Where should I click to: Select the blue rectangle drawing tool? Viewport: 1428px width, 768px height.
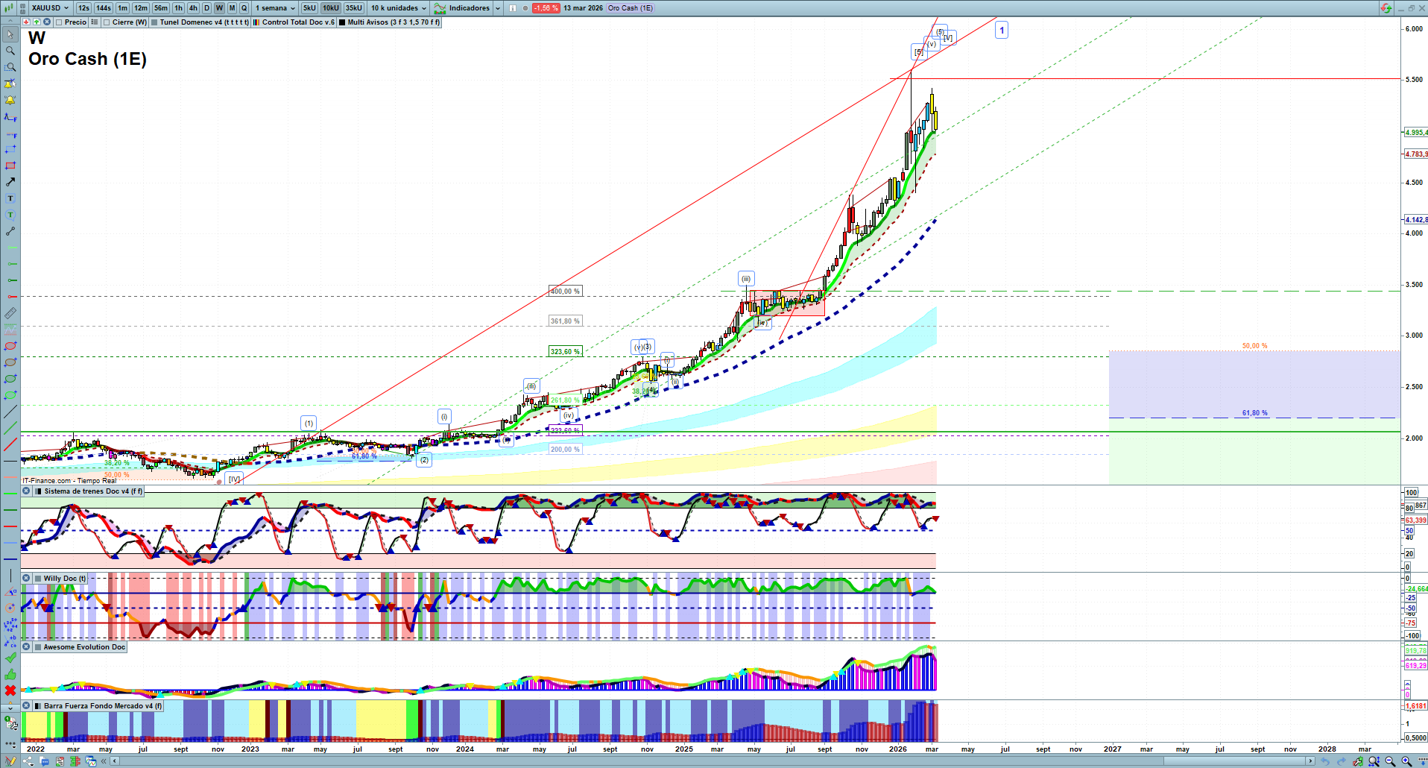click(10, 149)
